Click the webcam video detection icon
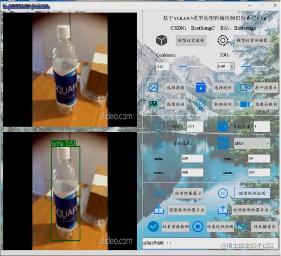 [x=201, y=104]
